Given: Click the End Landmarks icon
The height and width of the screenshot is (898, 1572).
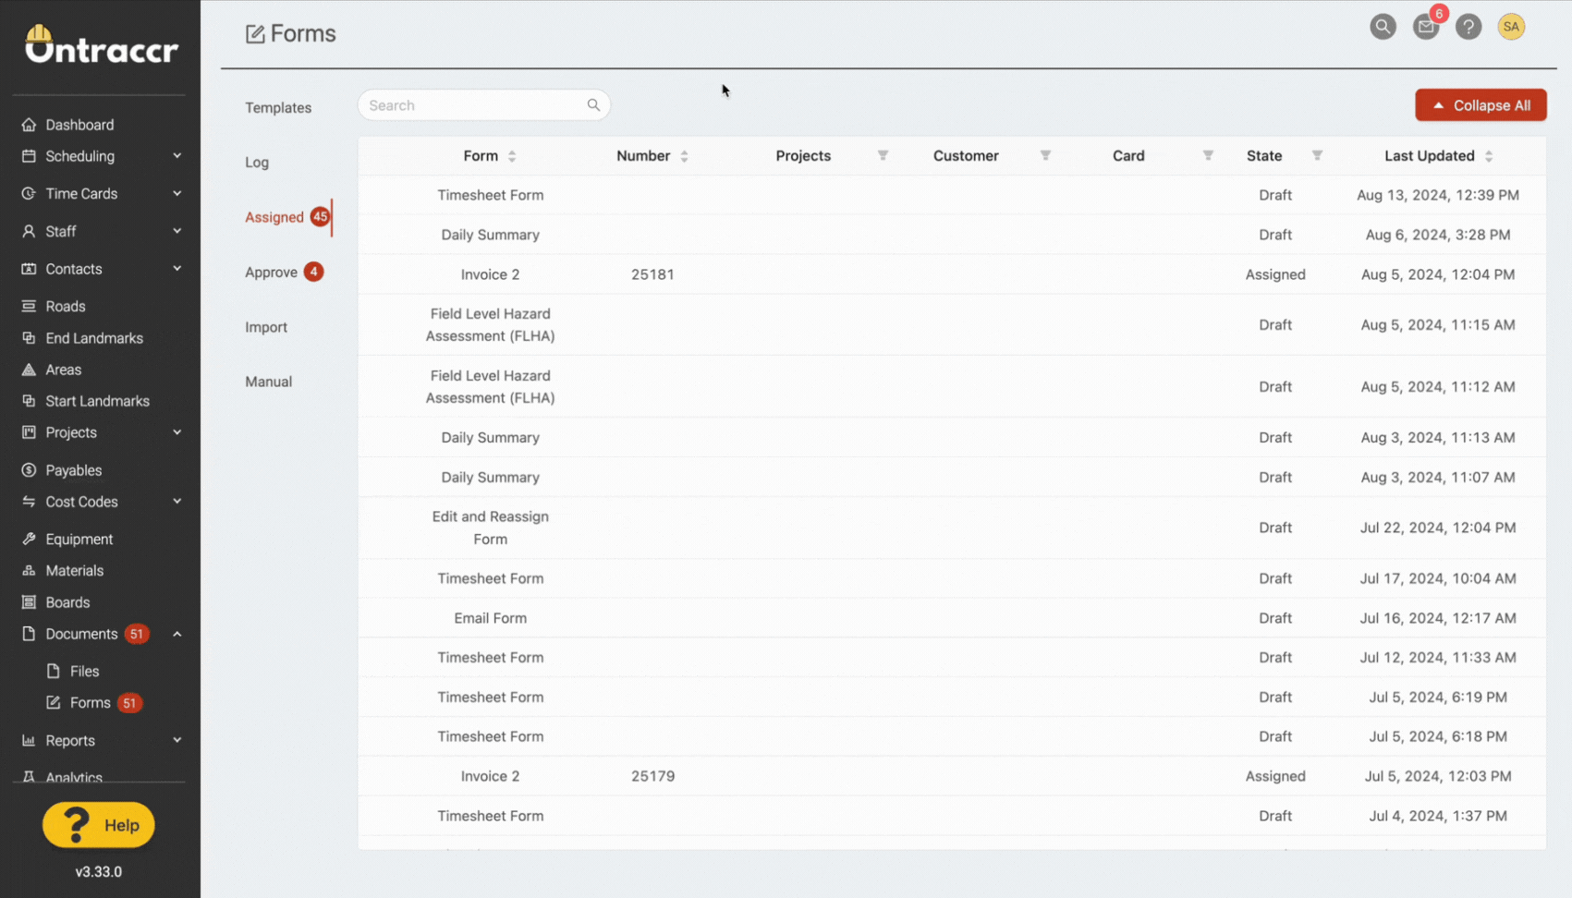Looking at the screenshot, I should click(29, 338).
